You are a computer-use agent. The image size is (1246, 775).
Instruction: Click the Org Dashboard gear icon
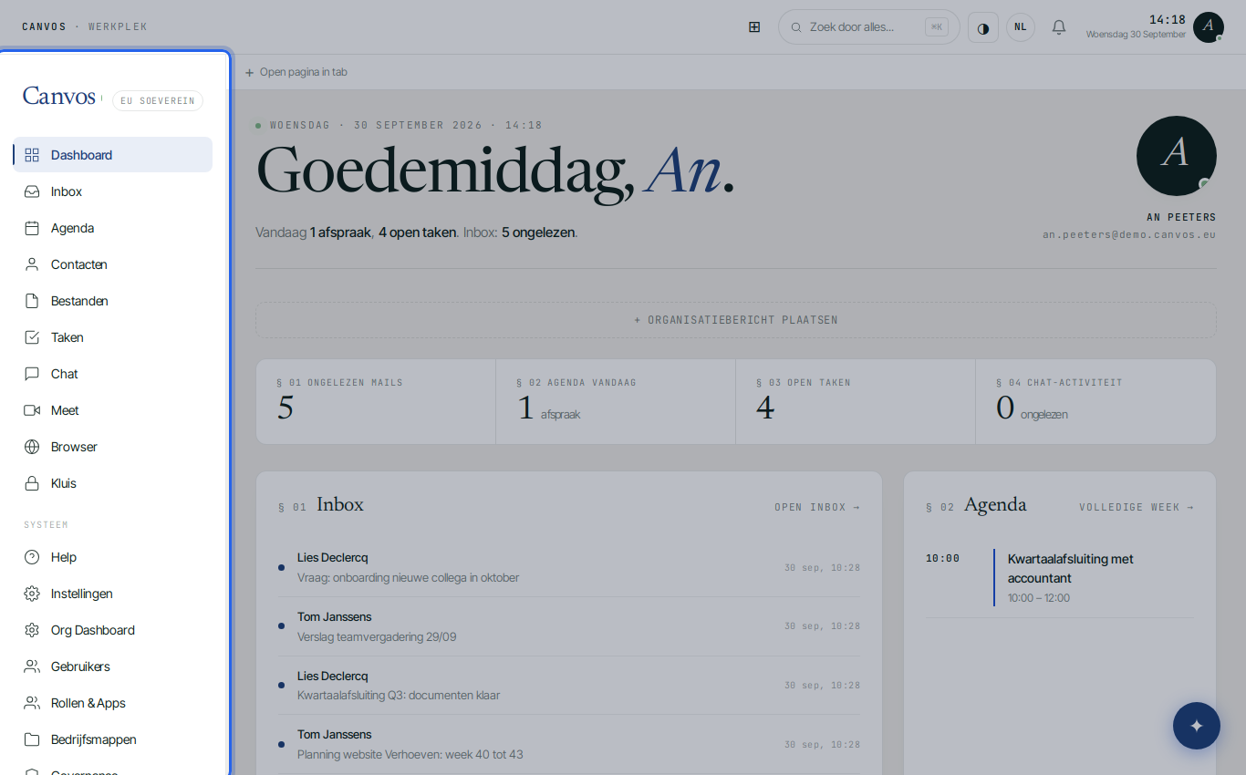(x=32, y=630)
